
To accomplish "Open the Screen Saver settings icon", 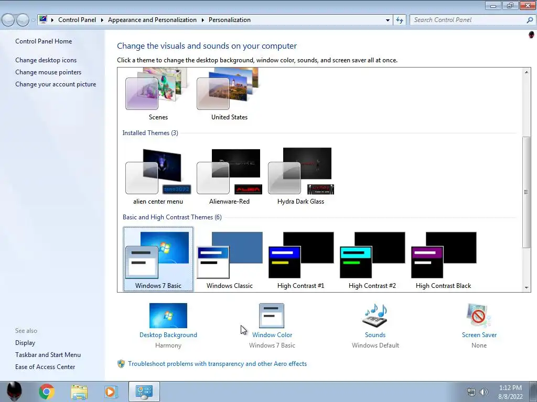I will pos(479,316).
